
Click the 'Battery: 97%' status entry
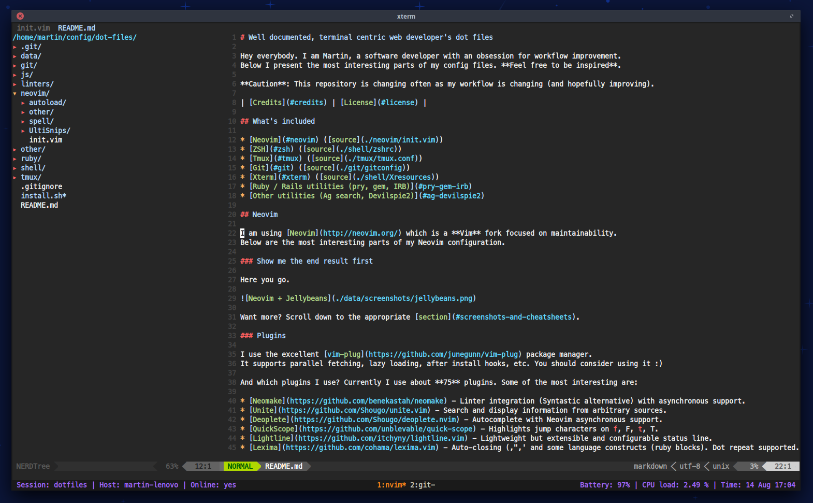point(605,485)
